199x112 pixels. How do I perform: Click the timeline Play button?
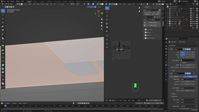point(84,103)
